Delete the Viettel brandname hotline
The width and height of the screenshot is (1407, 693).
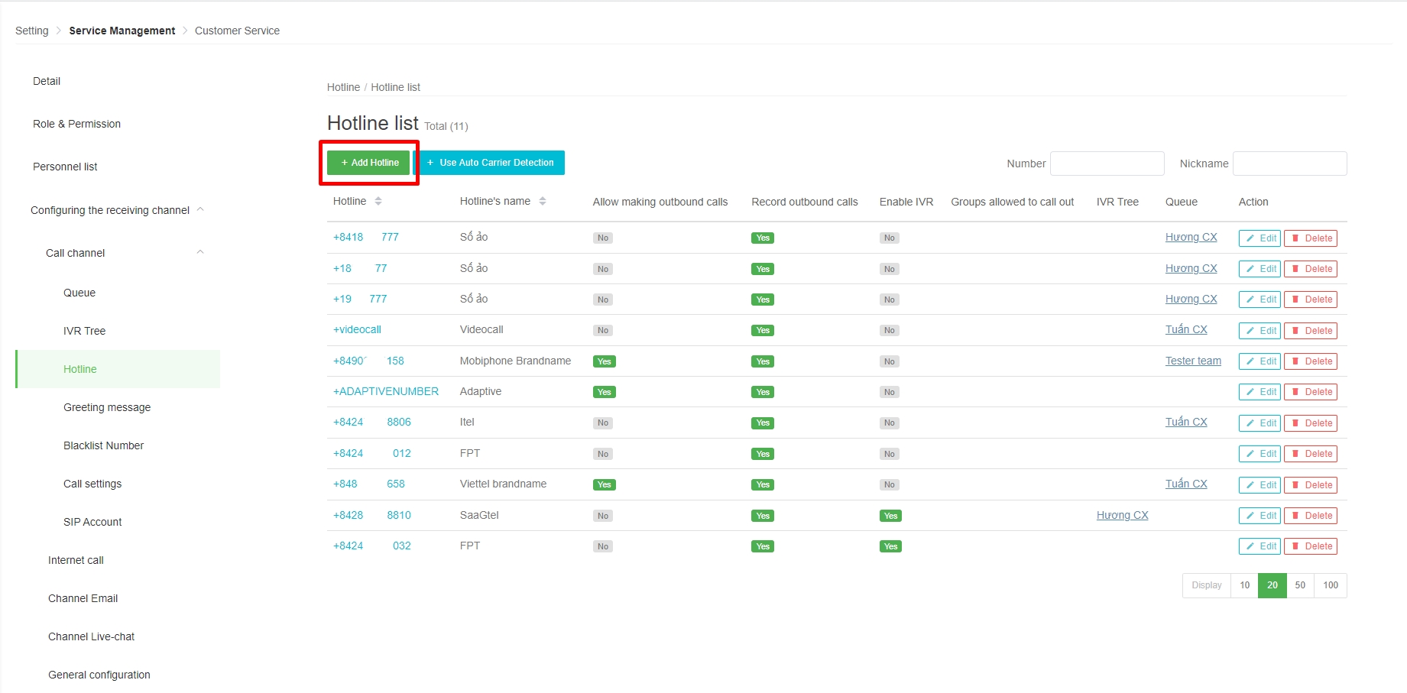pos(1310,485)
